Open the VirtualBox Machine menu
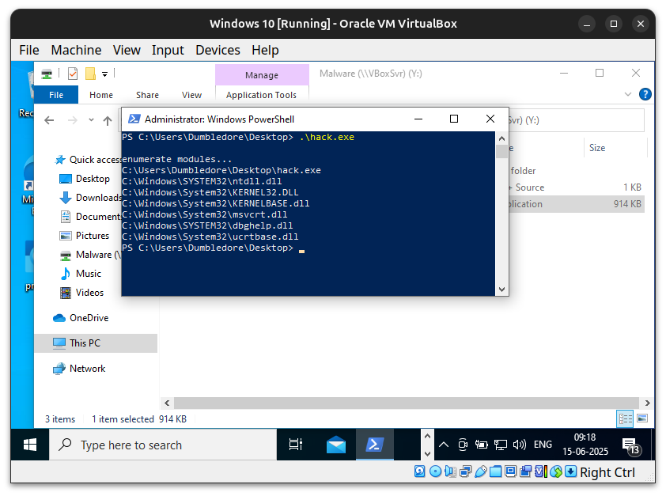The image size is (666, 496). coord(76,50)
